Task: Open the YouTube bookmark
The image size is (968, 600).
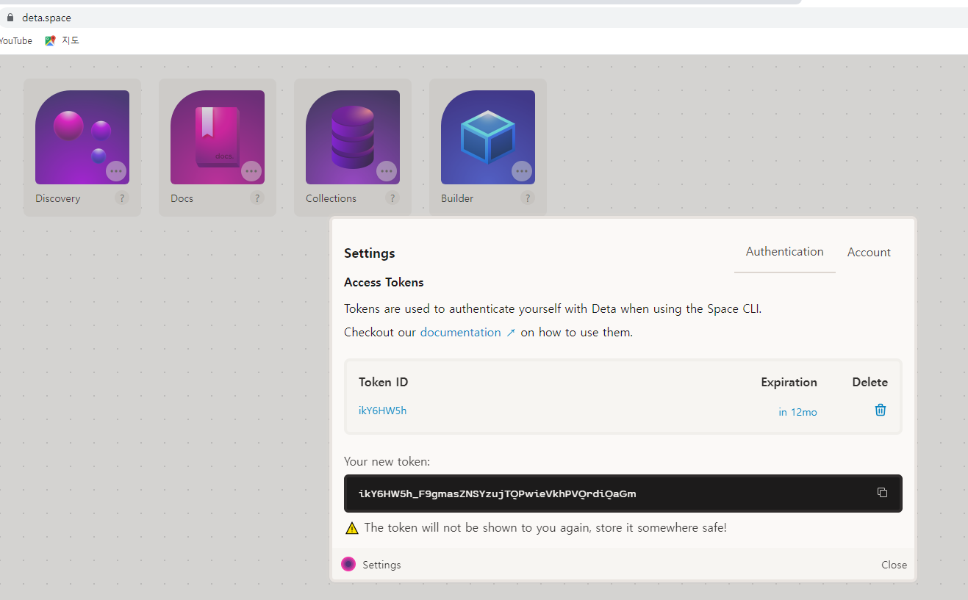Action: 15,40
